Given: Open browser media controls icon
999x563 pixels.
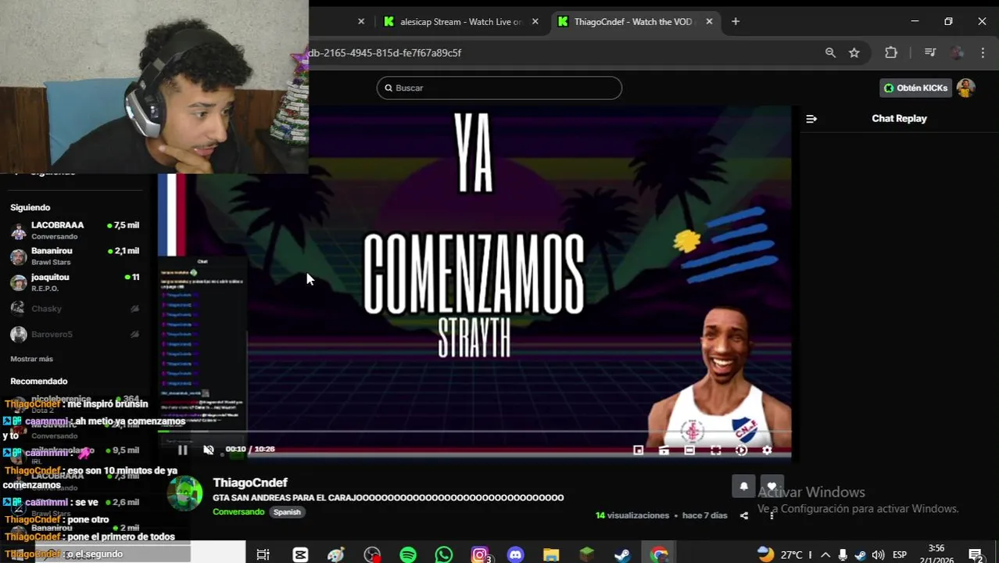Looking at the screenshot, I should [930, 52].
